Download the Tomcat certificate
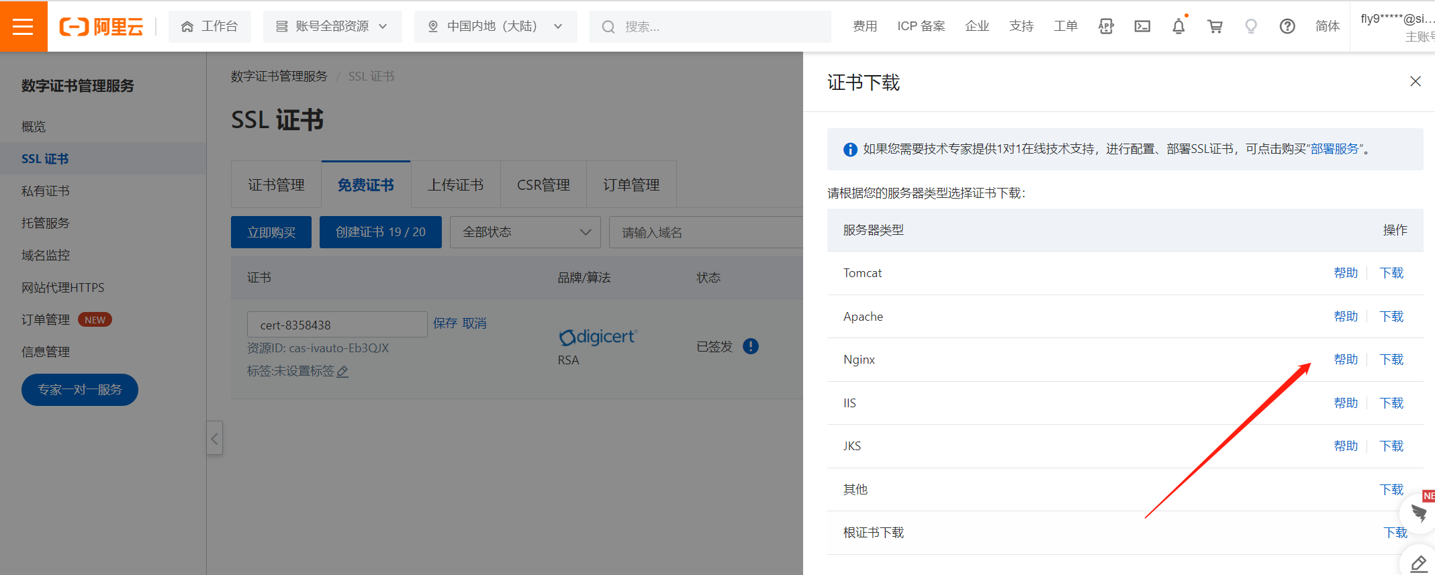Viewport: 1435px width, 575px height. pos(1392,273)
